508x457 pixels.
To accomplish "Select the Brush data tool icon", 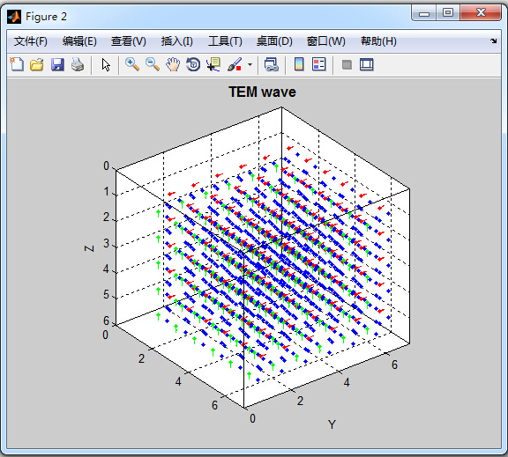I will click(x=235, y=64).
